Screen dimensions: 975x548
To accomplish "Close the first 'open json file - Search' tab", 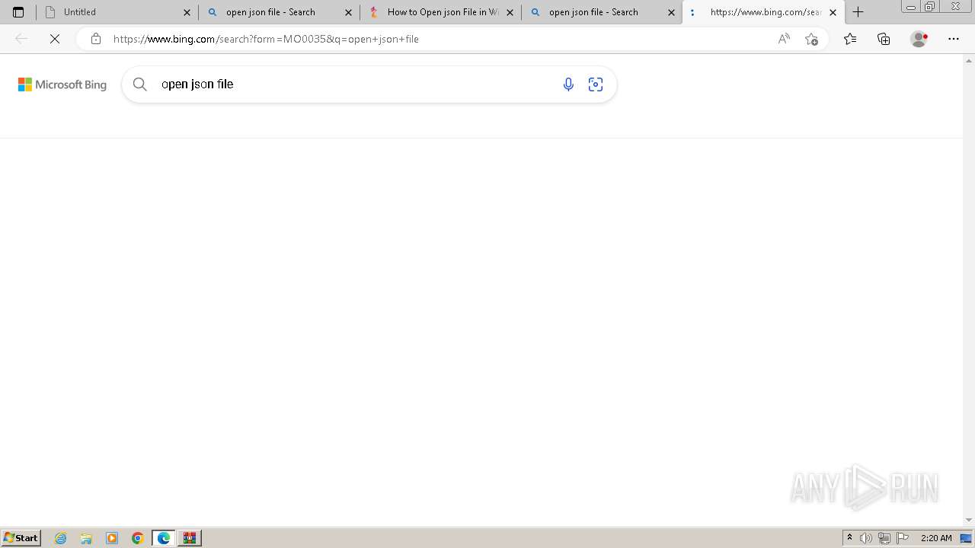I will [x=348, y=12].
